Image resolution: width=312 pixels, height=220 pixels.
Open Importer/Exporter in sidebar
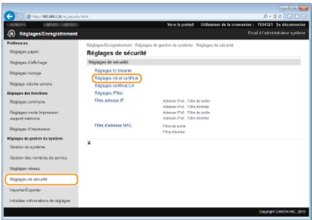[x=25, y=190]
